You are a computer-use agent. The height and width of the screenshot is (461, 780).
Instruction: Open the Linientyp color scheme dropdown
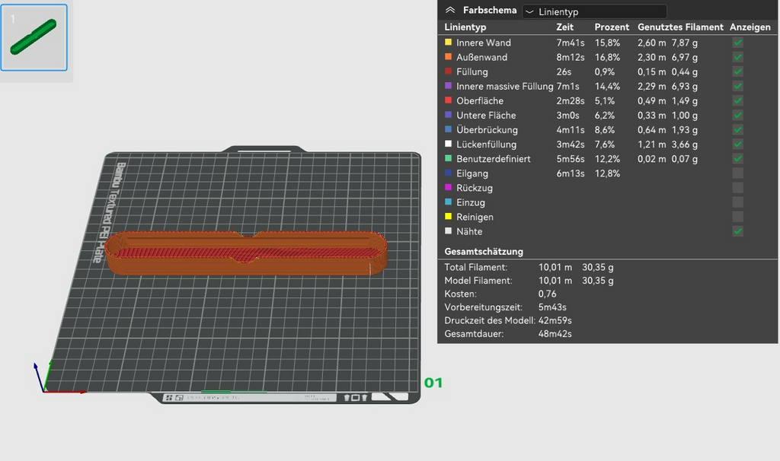594,11
